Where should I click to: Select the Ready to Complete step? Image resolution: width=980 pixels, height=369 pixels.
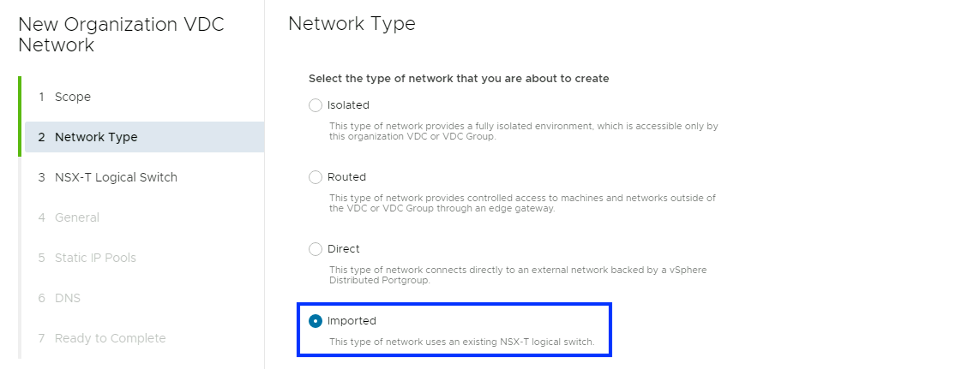pyautogui.click(x=110, y=338)
